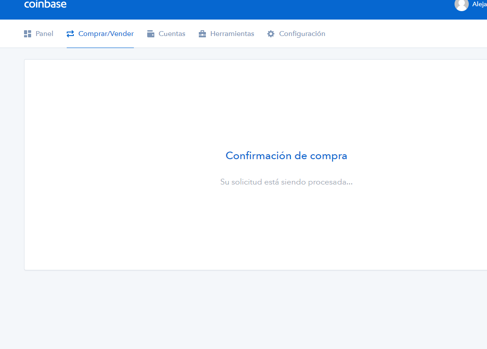Image resolution: width=487 pixels, height=349 pixels.
Task: Click the account username beside the avatar
Action: [479, 4]
